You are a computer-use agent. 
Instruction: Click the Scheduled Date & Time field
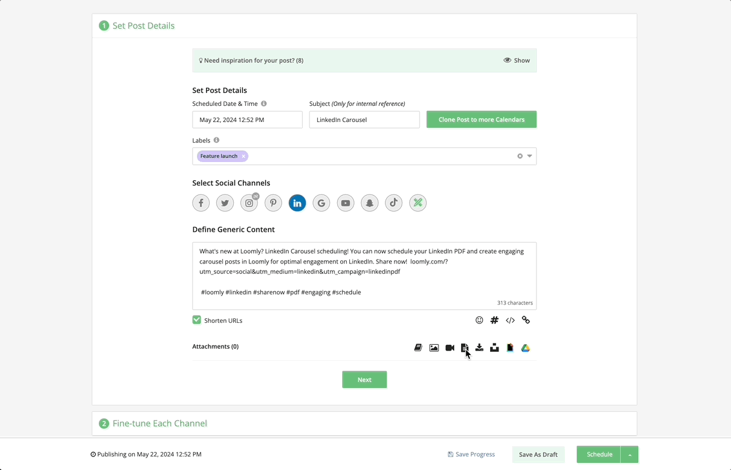[x=247, y=119]
